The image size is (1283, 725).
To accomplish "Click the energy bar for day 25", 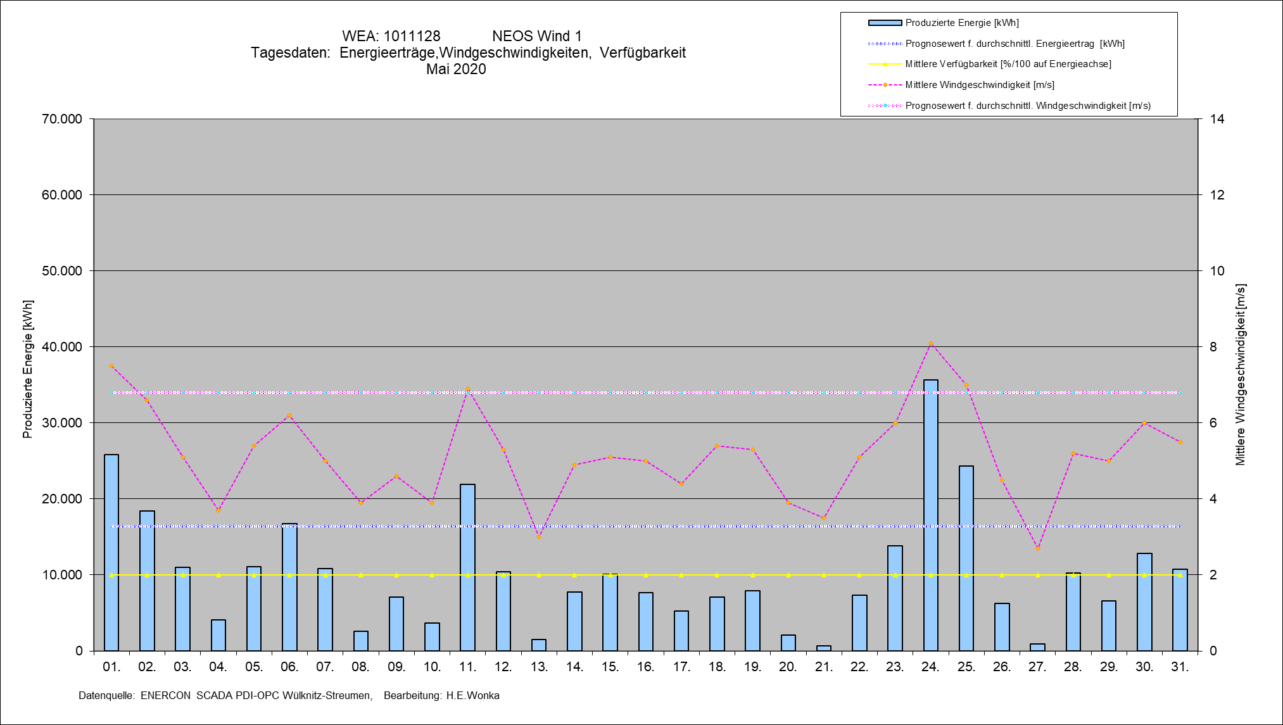I will coord(966,560).
